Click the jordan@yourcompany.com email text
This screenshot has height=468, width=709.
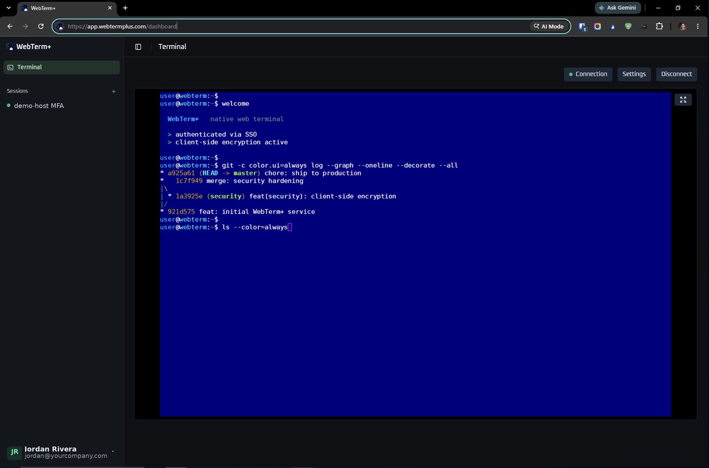tap(66, 456)
